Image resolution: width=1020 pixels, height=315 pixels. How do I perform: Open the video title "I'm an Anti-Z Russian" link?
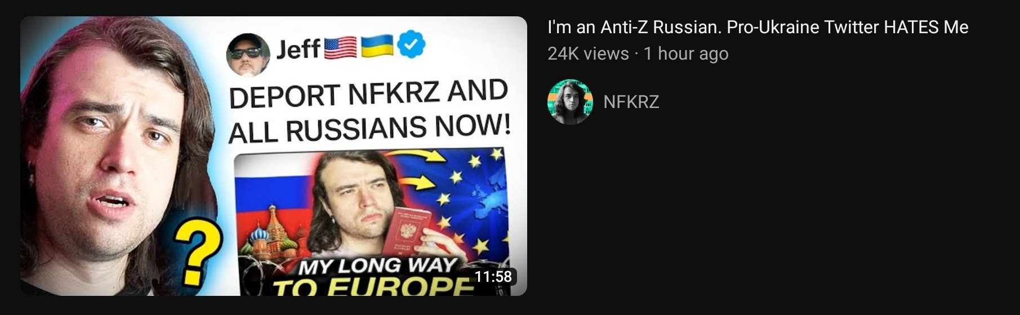click(x=758, y=27)
